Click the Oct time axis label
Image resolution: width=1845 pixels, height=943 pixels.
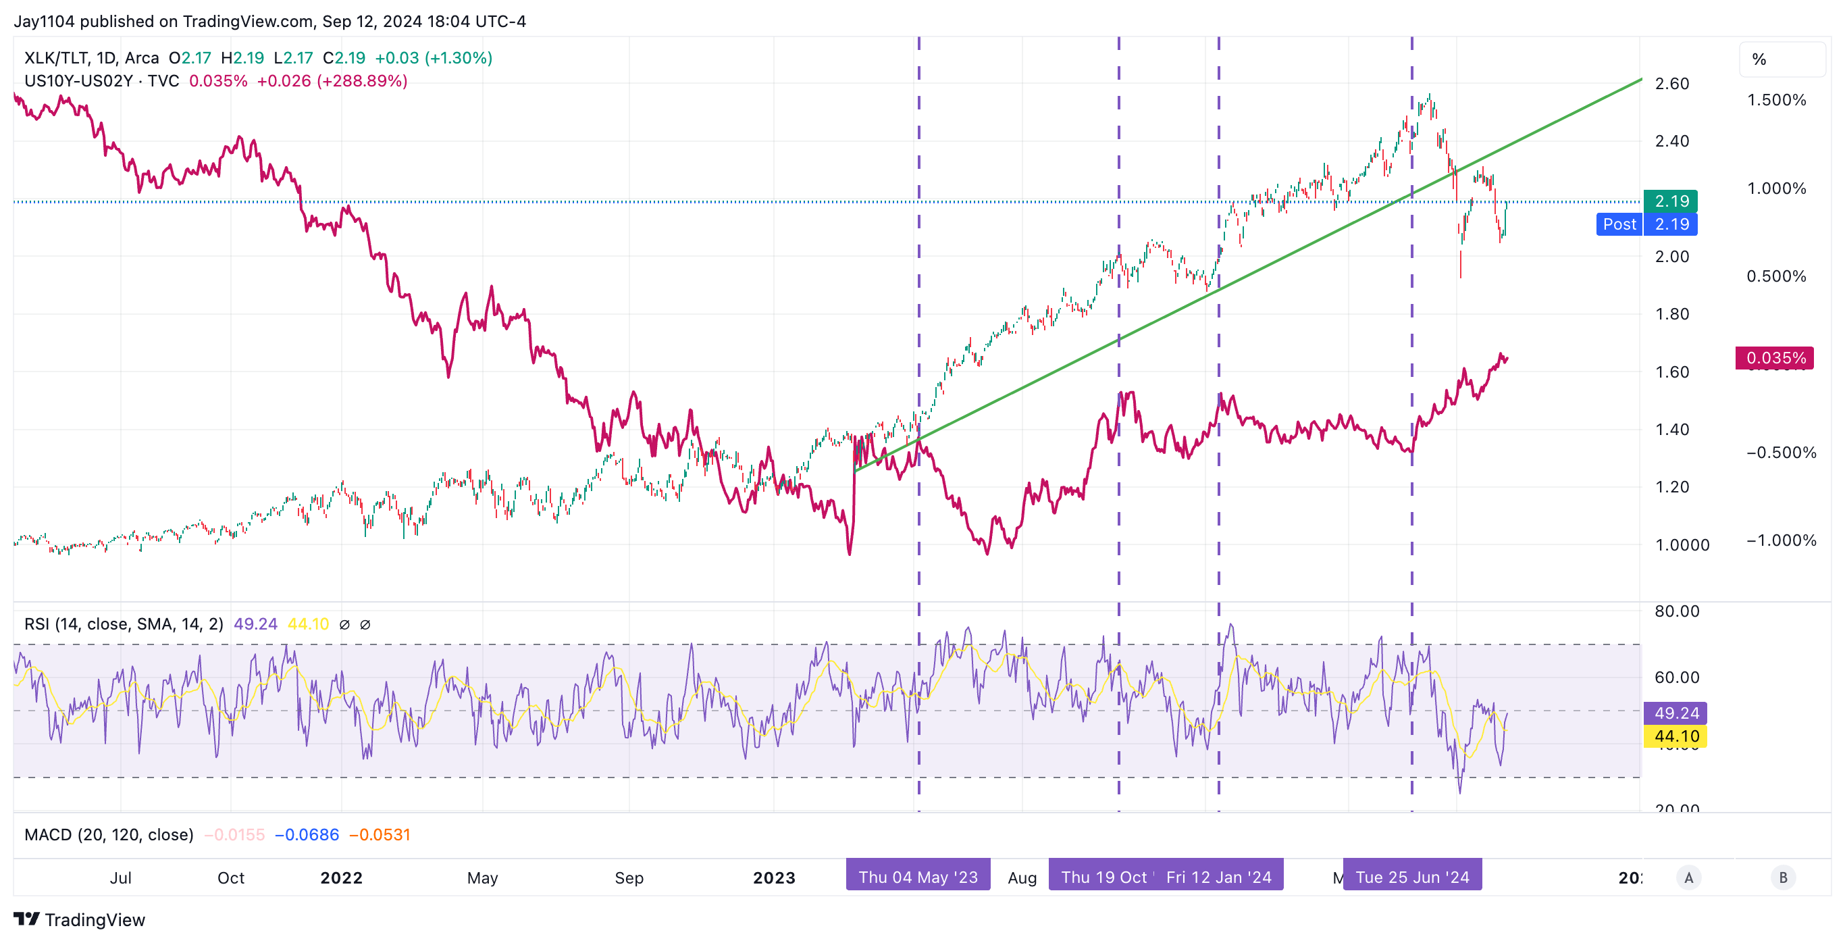click(231, 877)
